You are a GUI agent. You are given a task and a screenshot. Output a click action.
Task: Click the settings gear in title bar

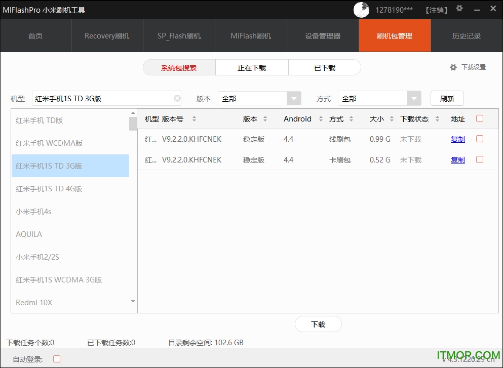coord(459,9)
